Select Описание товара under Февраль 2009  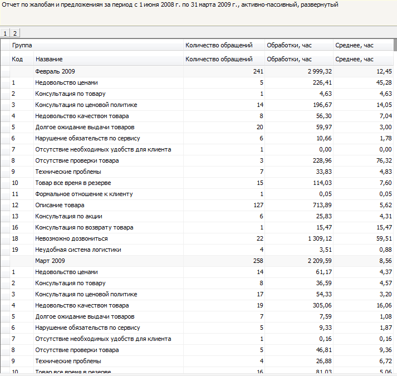pos(197,205)
